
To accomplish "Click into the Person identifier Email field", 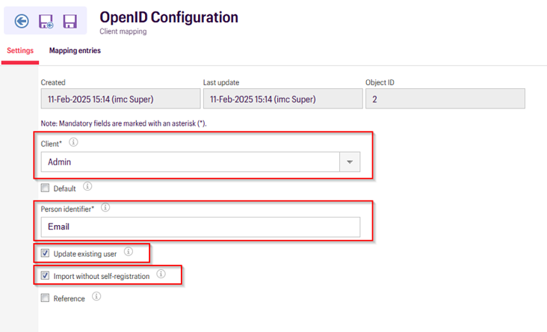I will pyautogui.click(x=200, y=227).
